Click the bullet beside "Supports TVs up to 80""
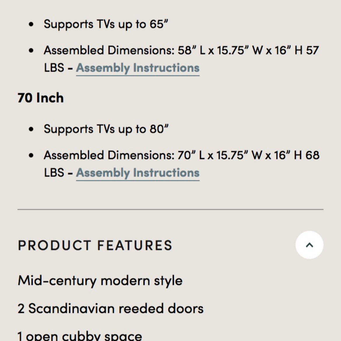Viewport: 341px width, 341px height. (x=31, y=129)
